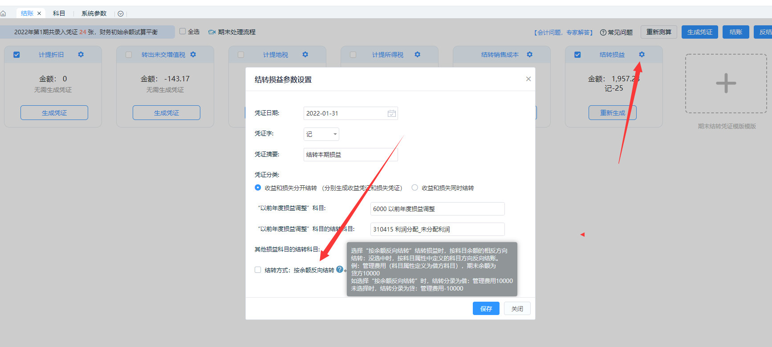
Task: Open settings gear for 转出未交增值税 card
Action: [x=193, y=55]
